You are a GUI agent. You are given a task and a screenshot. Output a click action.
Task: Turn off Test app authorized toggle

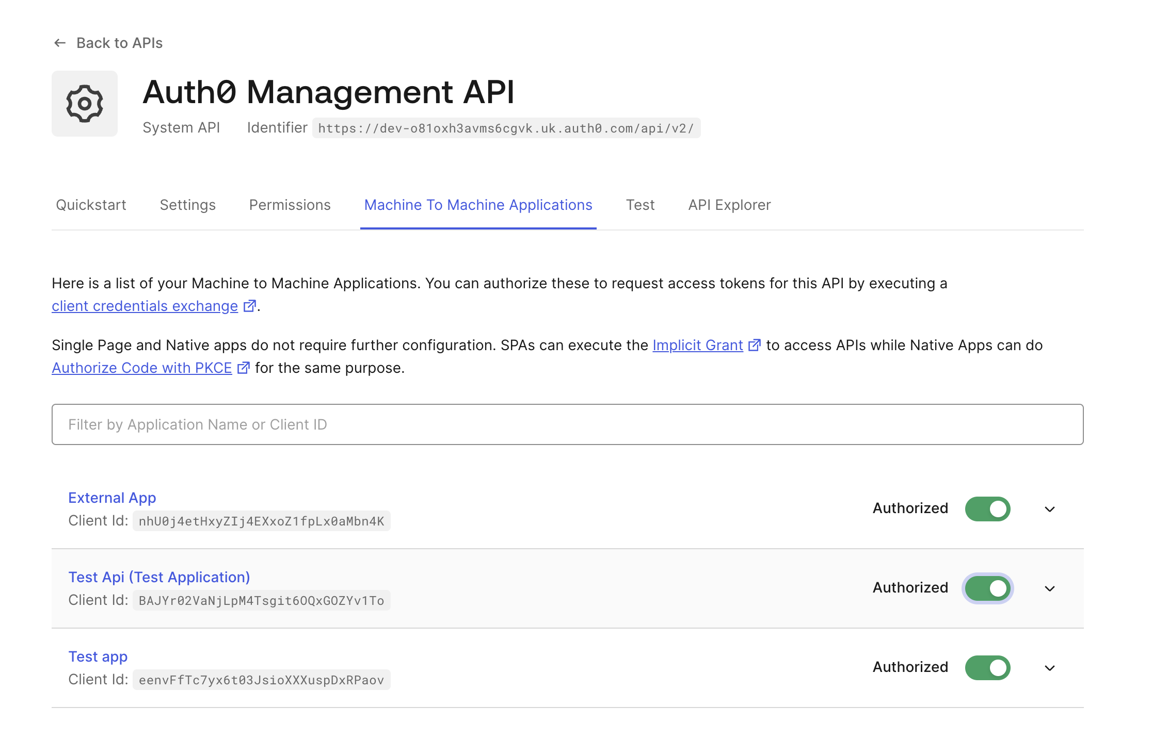987,668
